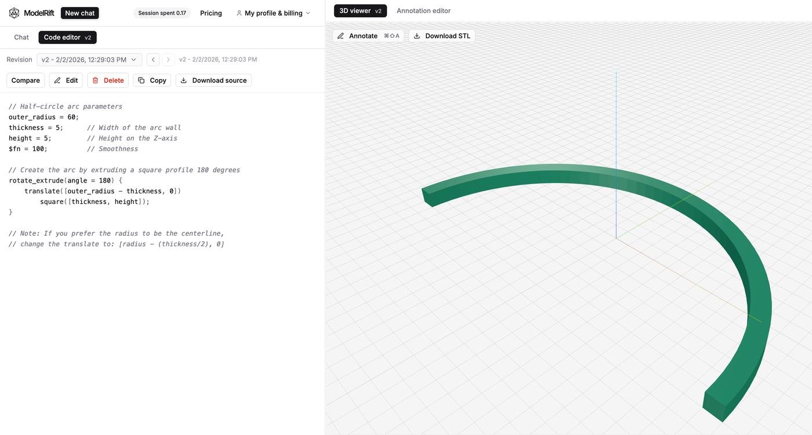Click the Download source icon
This screenshot has height=435, width=812.
pyautogui.click(x=183, y=79)
